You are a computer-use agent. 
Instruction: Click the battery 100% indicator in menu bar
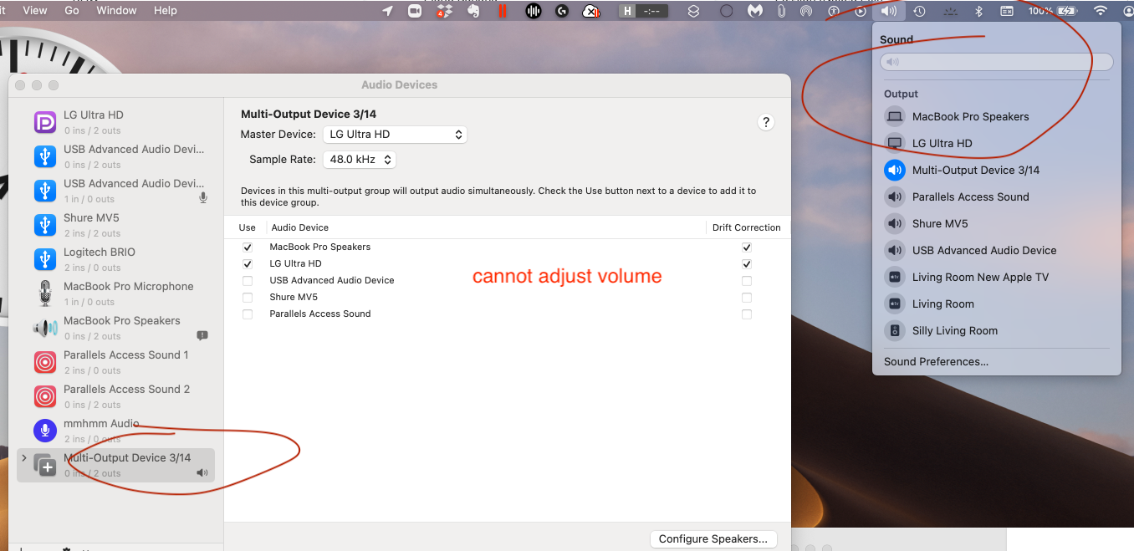click(x=1052, y=11)
